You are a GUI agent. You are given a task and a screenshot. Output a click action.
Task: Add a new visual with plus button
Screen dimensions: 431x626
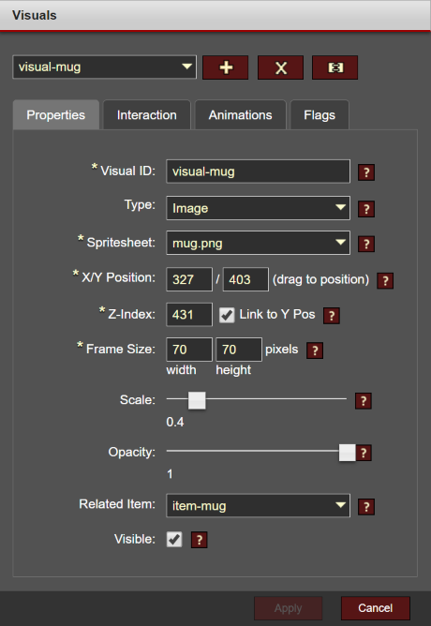click(x=226, y=67)
